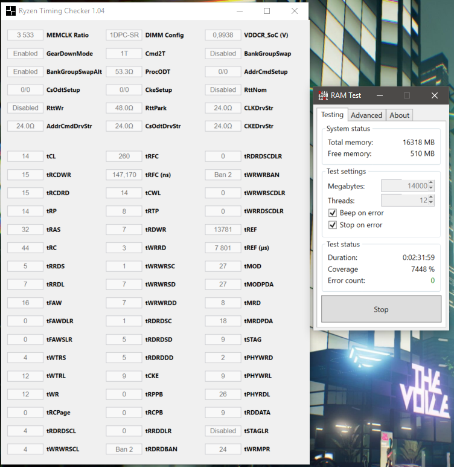
Task: Decrease Threads with the down arrow
Action: point(431,203)
